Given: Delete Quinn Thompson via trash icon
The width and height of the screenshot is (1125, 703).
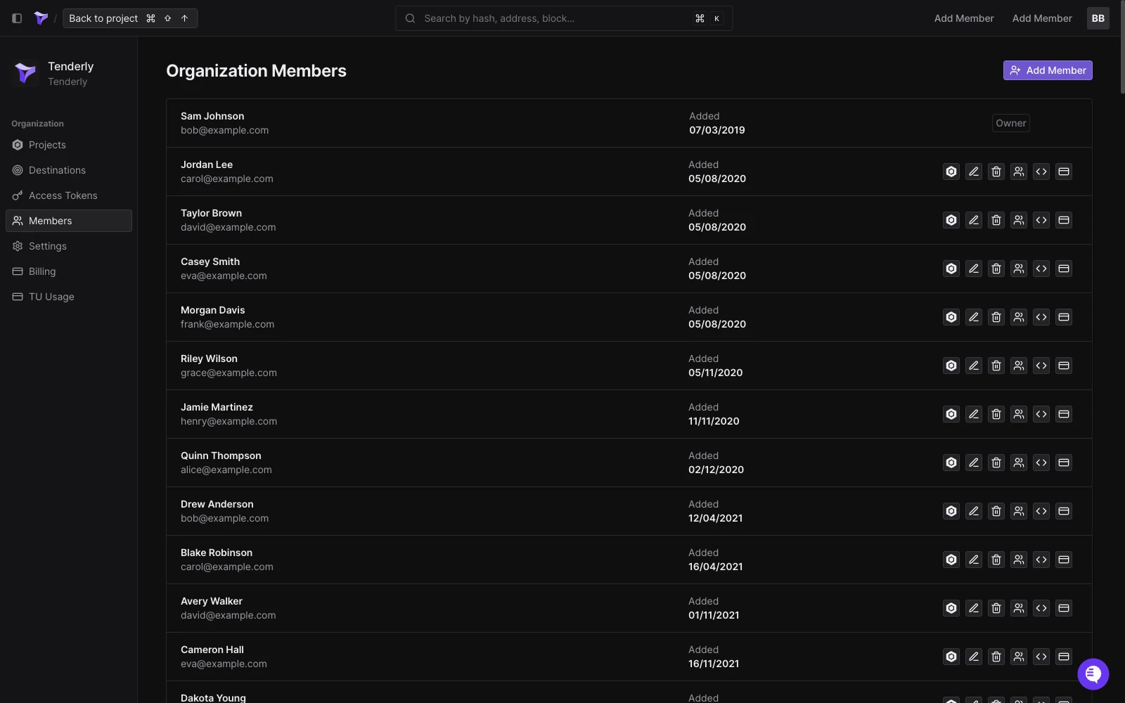Looking at the screenshot, I should click(x=996, y=463).
